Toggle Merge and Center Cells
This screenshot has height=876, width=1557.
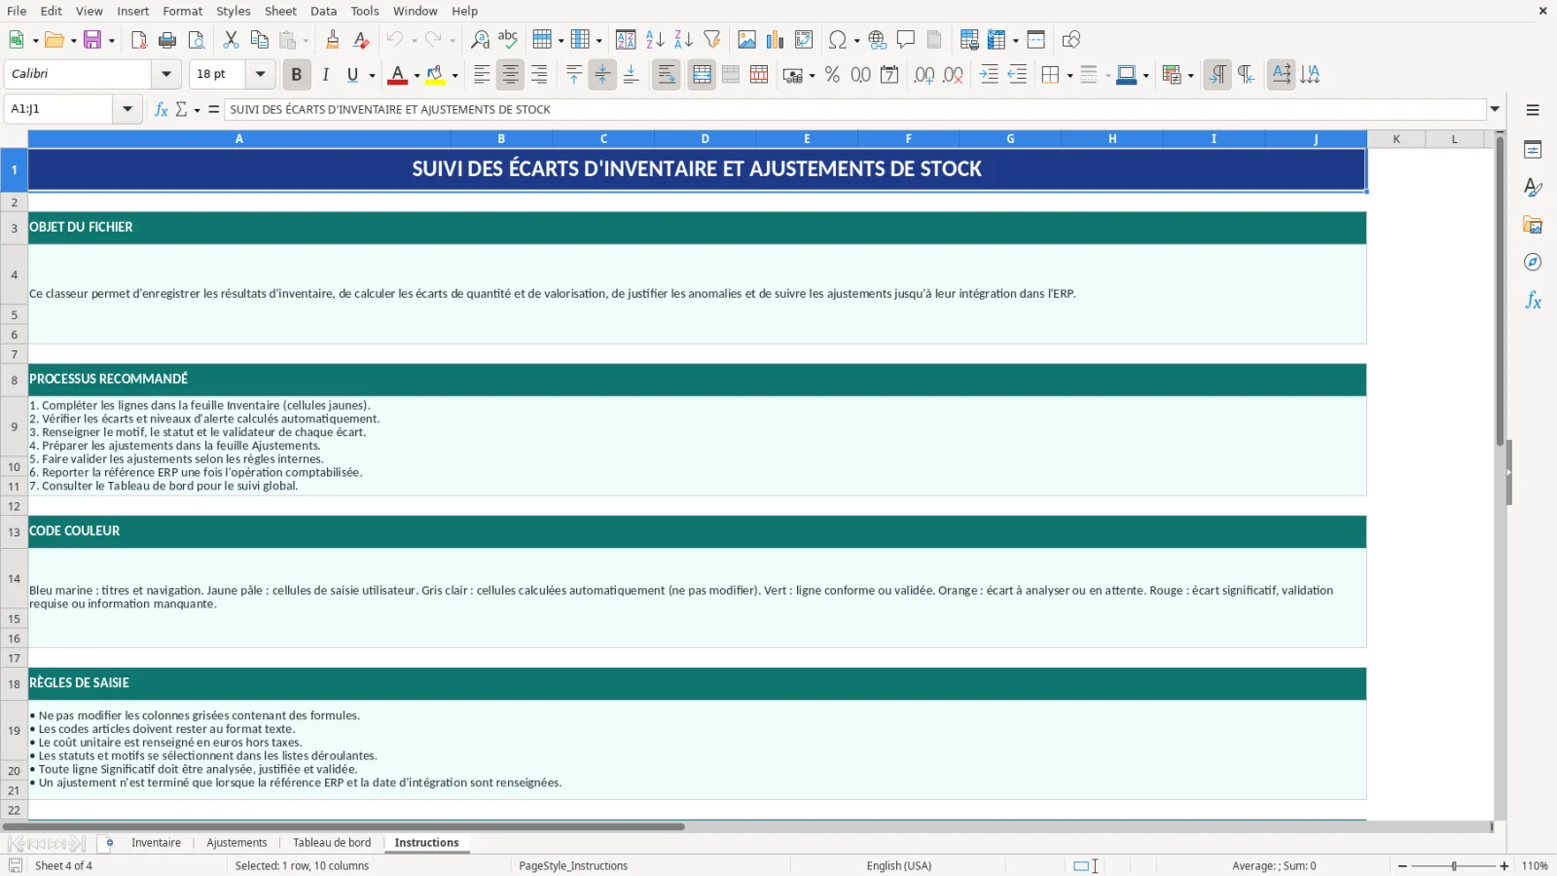click(702, 75)
